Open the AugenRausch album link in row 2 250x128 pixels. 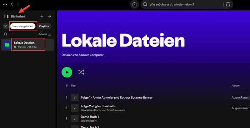[x=241, y=108]
